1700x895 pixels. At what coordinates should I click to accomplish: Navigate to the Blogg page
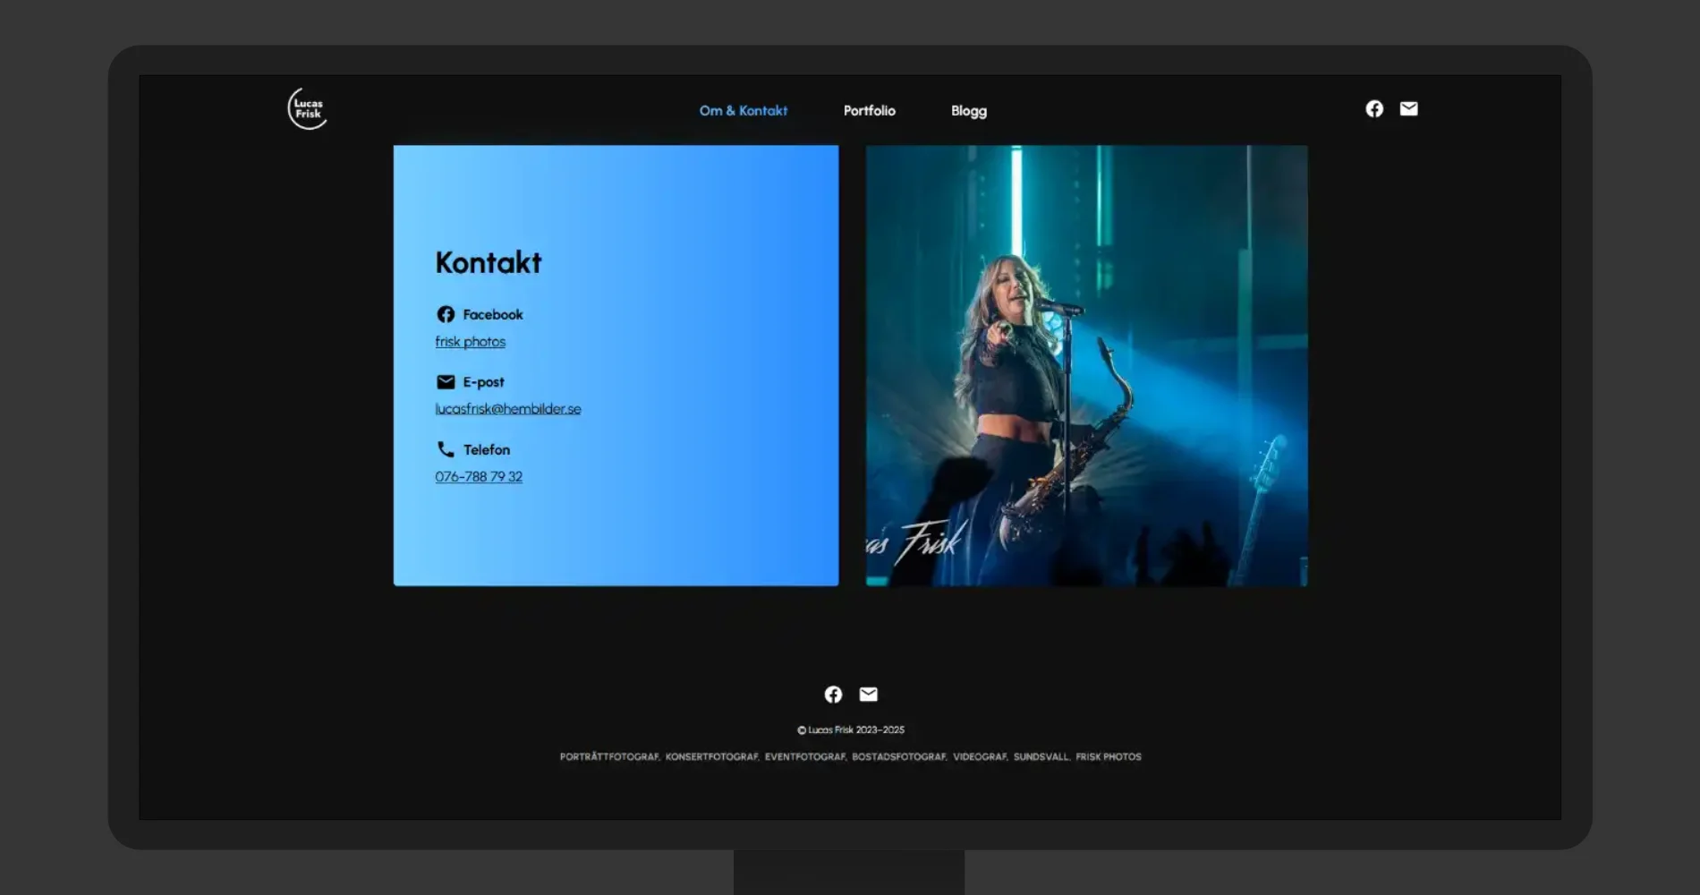(968, 111)
